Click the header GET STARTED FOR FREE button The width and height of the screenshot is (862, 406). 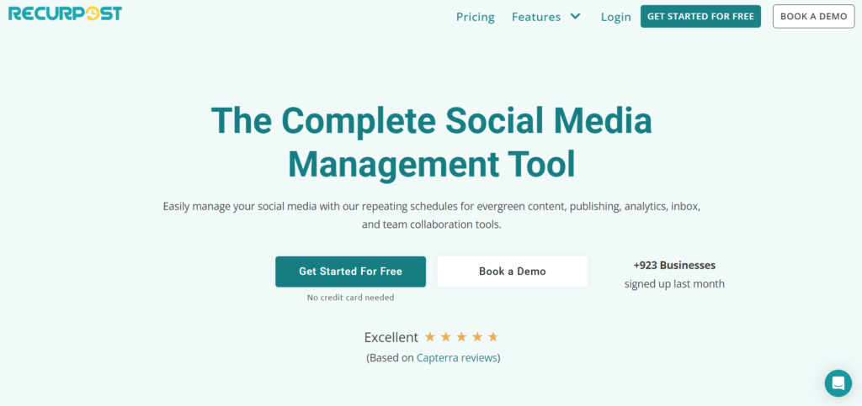tap(700, 17)
